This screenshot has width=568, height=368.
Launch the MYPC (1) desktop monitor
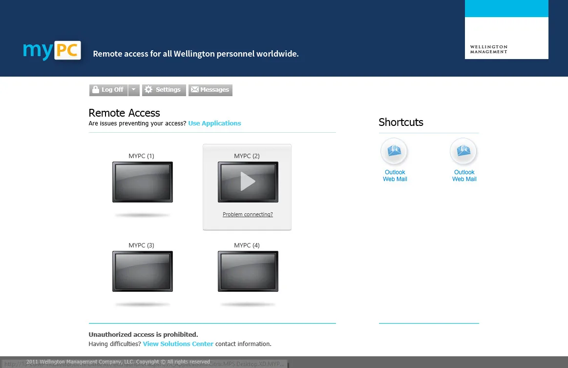142,182
